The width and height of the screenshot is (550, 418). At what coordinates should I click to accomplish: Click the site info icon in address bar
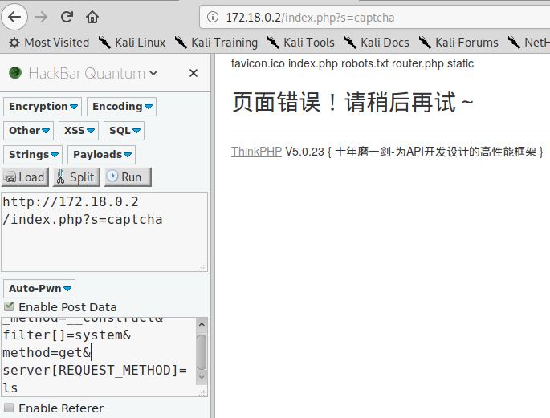coord(212,17)
